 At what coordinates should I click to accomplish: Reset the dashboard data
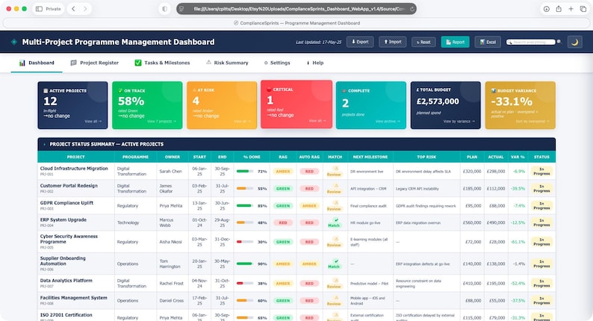pyautogui.click(x=423, y=42)
